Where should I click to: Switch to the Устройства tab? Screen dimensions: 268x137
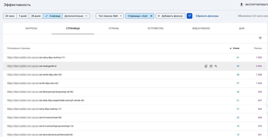tap(155, 28)
